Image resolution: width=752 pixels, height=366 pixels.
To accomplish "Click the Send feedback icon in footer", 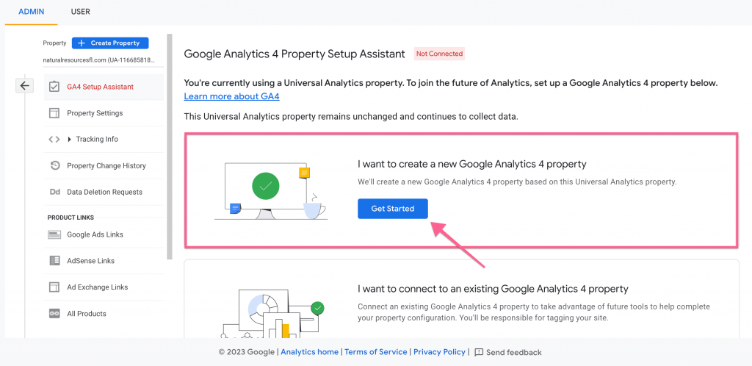I will click(479, 353).
